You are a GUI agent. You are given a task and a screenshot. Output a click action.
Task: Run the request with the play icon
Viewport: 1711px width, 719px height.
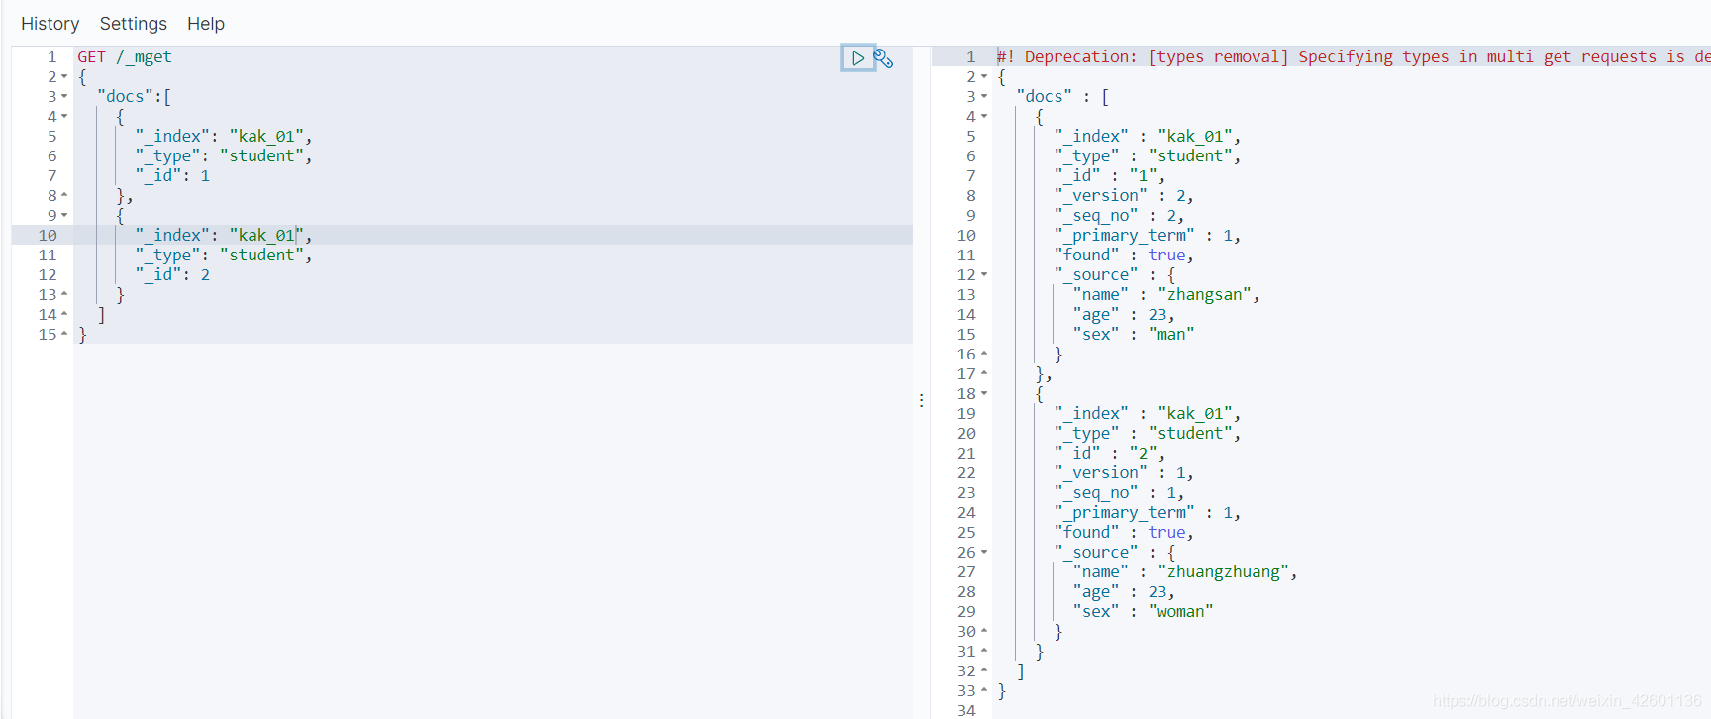[857, 58]
